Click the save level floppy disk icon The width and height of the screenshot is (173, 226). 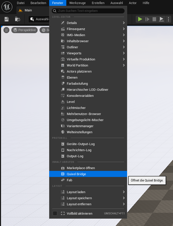click(7, 19)
